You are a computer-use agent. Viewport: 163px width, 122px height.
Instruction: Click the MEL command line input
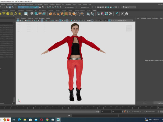(x=95, y=116)
